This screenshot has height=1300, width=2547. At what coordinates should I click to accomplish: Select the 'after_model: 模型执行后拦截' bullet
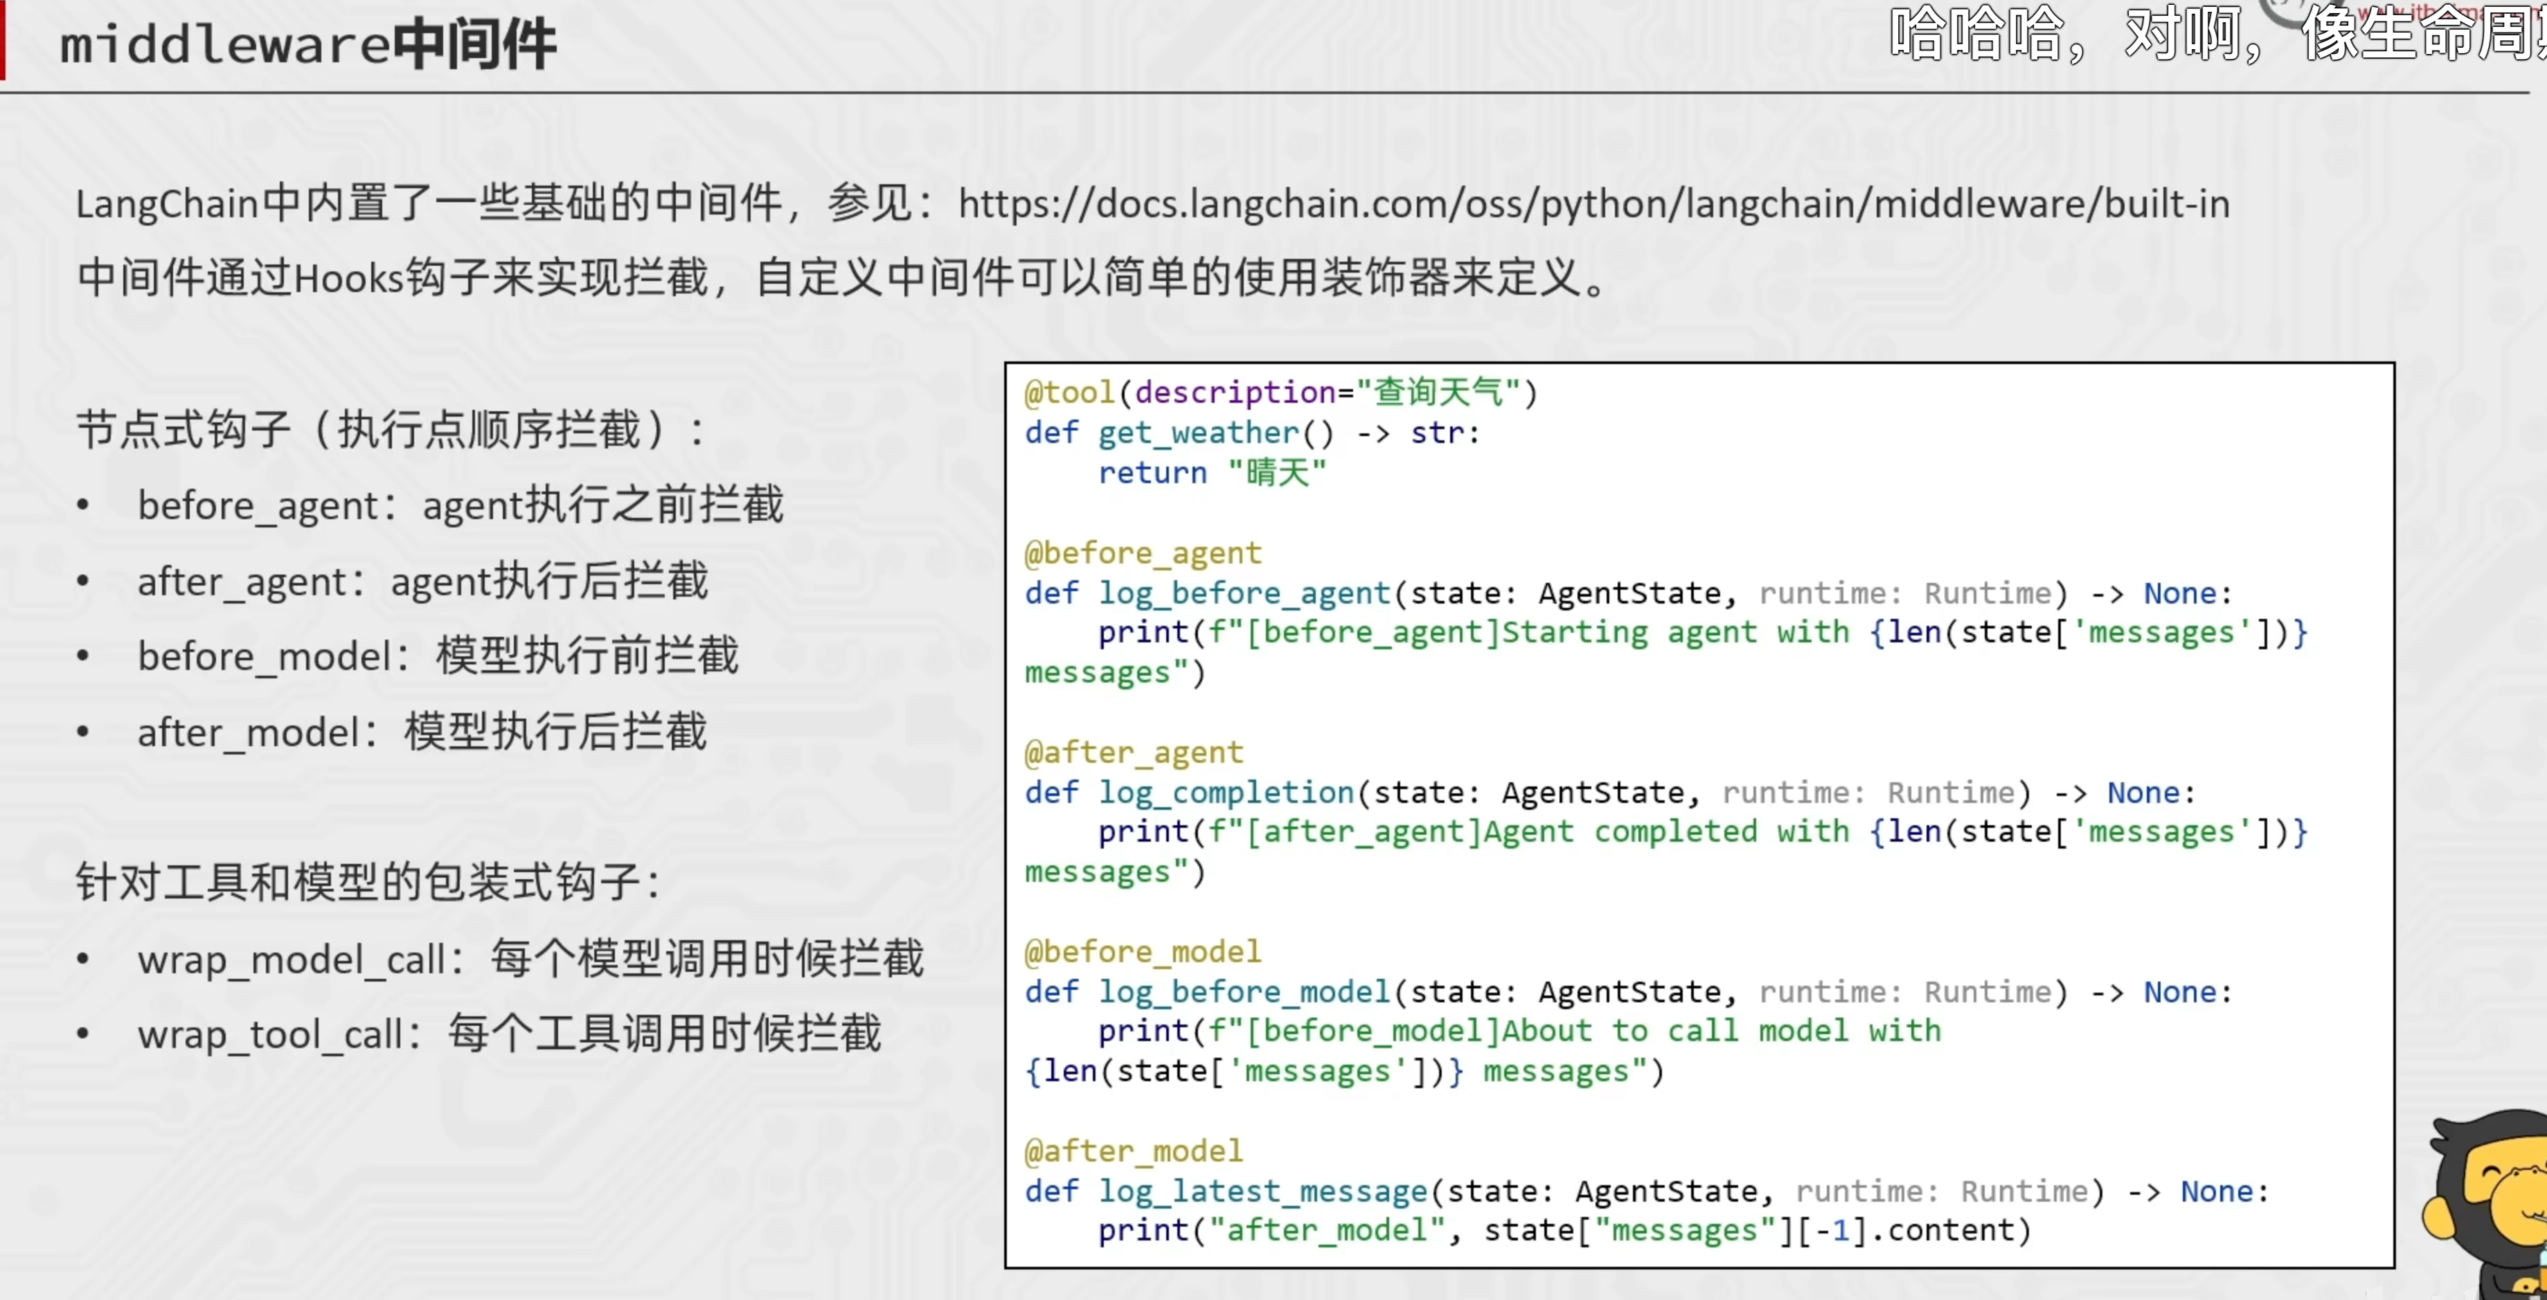tap(422, 732)
